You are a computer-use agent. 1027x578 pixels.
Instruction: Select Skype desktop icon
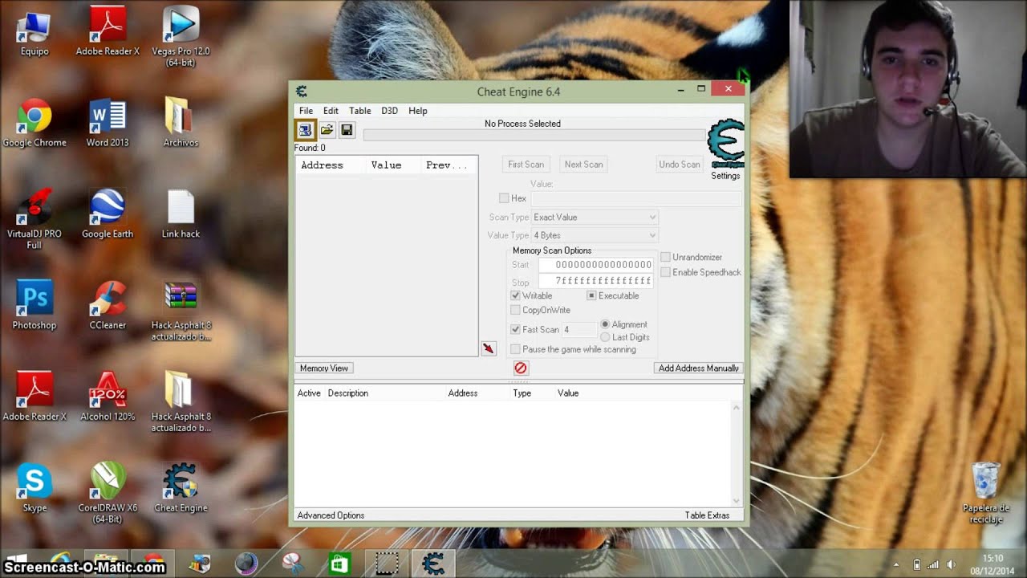pos(35,489)
